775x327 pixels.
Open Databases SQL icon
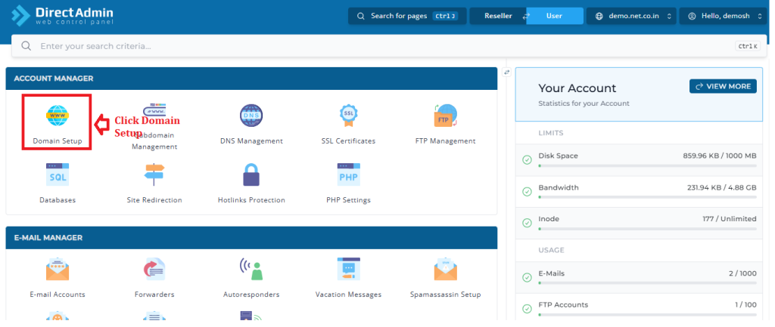(x=58, y=174)
